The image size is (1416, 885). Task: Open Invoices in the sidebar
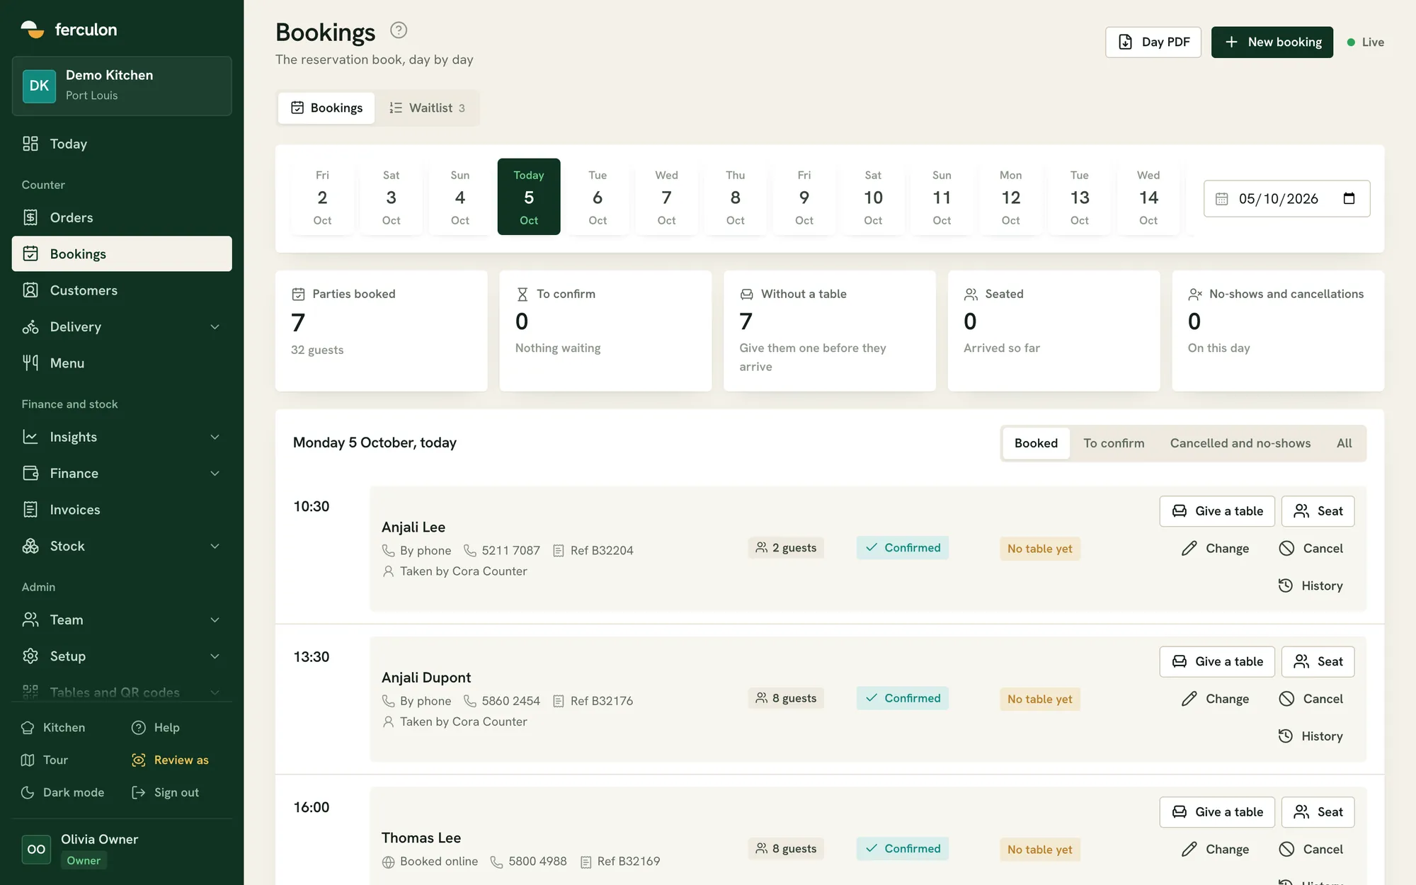pyautogui.click(x=122, y=510)
